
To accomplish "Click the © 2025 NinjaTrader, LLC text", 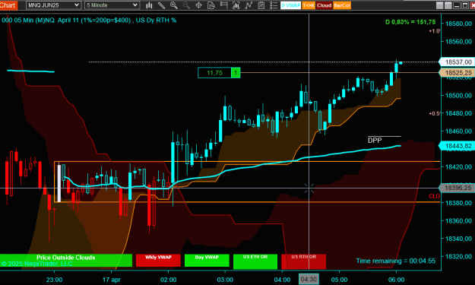I will 37,264.
